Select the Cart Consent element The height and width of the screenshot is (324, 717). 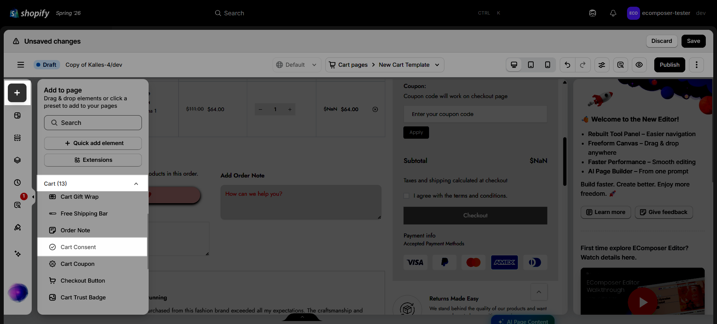[92, 247]
